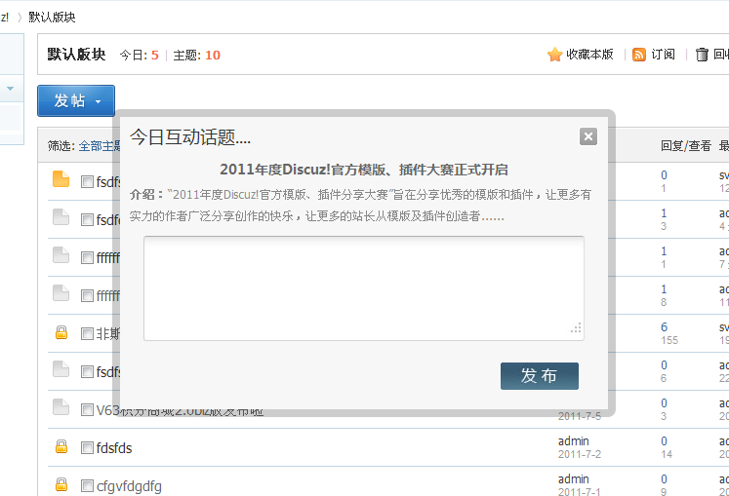This screenshot has height=496, width=729.
Task: Click author admin on the cfgvfdgdfg row
Action: (x=573, y=478)
